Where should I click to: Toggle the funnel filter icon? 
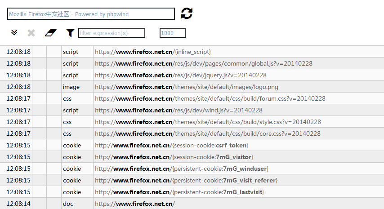(70, 33)
